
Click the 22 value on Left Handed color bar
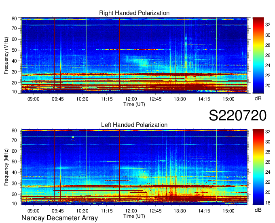click(268, 182)
